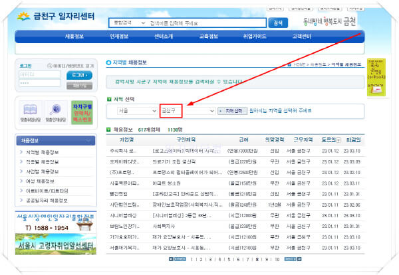Open the 금천구 district dropdown
Screen dimensions: 399x275
[x=188, y=111]
